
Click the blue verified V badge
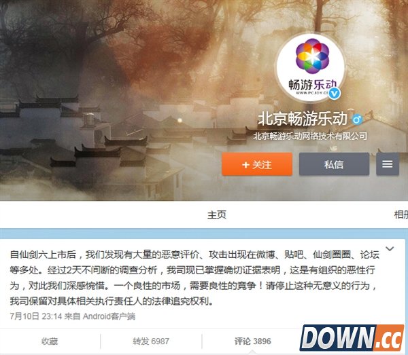pyautogui.click(x=334, y=94)
